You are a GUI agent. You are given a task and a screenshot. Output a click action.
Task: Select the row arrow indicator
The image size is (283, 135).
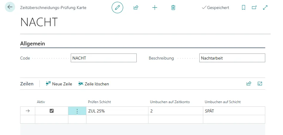click(28, 111)
